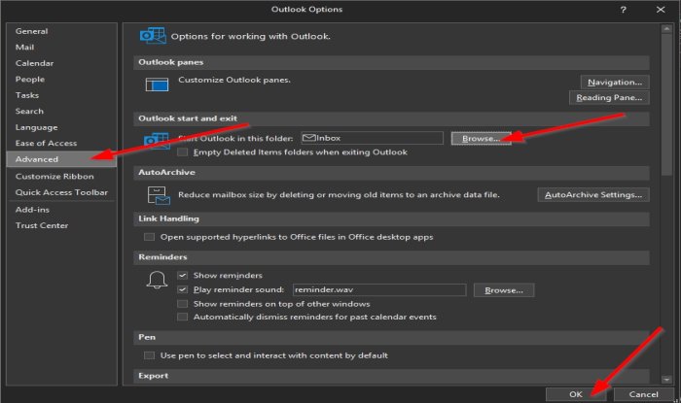Click the Inbox start folder field

[373, 138]
